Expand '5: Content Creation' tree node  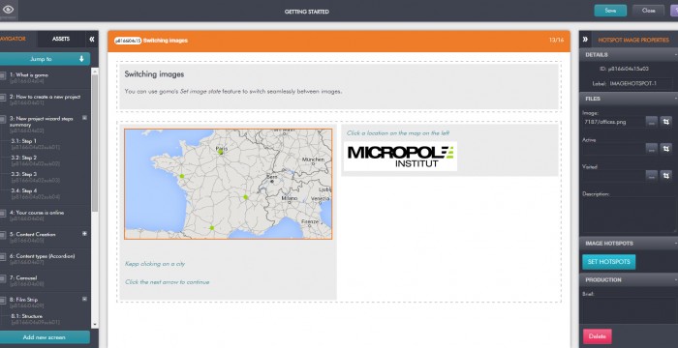tap(85, 234)
